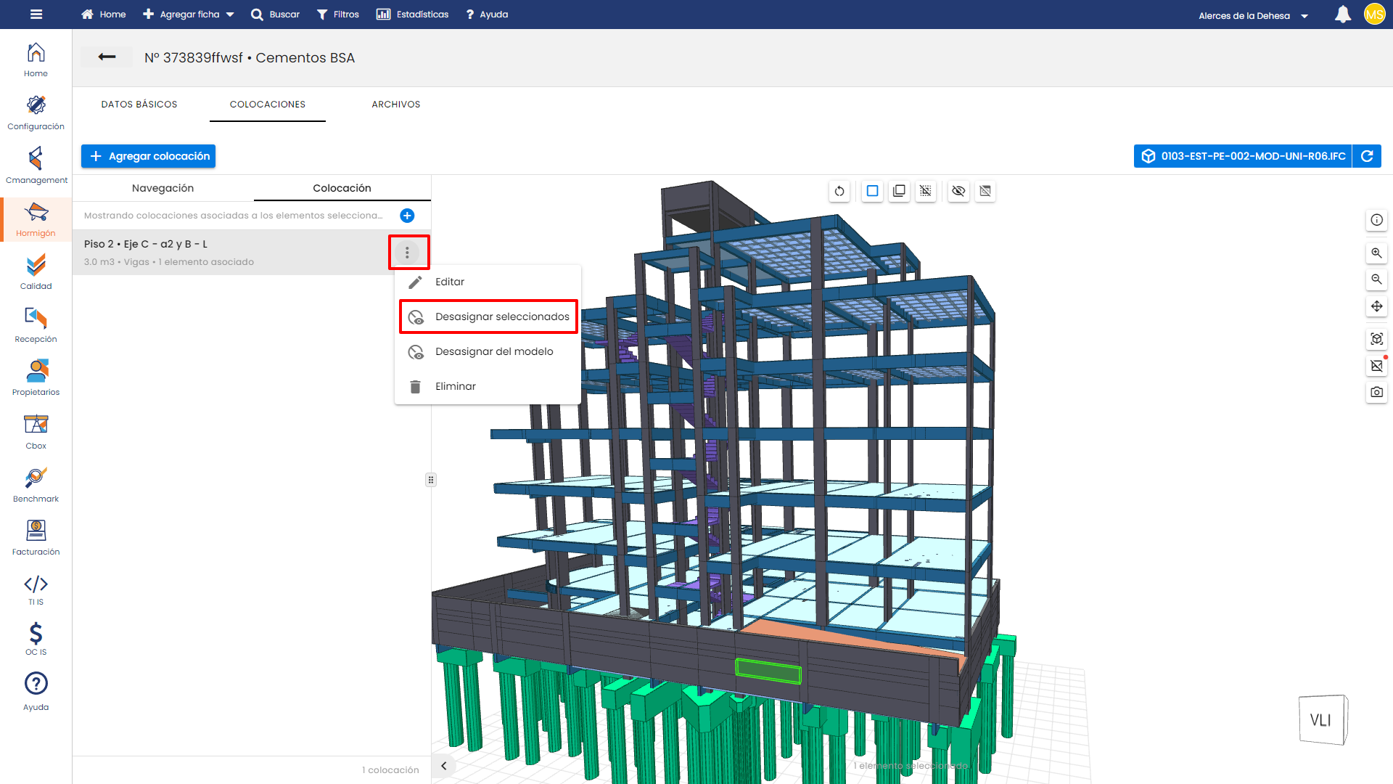The height and width of the screenshot is (784, 1393).
Task: Open the Hormigón sidebar module
Action: tap(36, 219)
